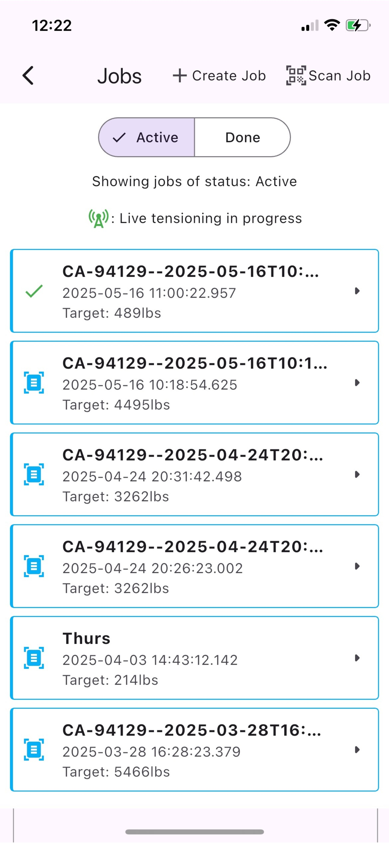Select the Active status filter
Image resolution: width=389 pixels, height=843 pixels.
coord(146,137)
